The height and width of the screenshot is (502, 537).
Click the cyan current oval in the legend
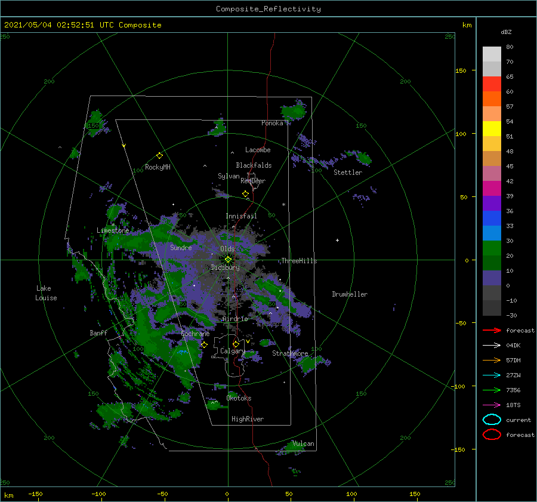pyautogui.click(x=492, y=420)
